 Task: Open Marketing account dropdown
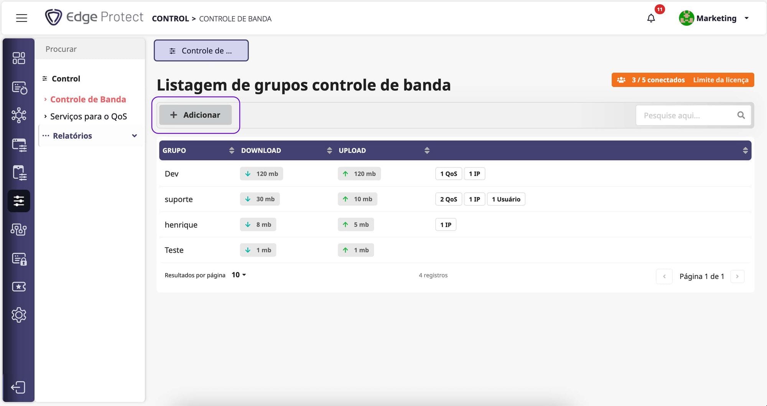746,18
